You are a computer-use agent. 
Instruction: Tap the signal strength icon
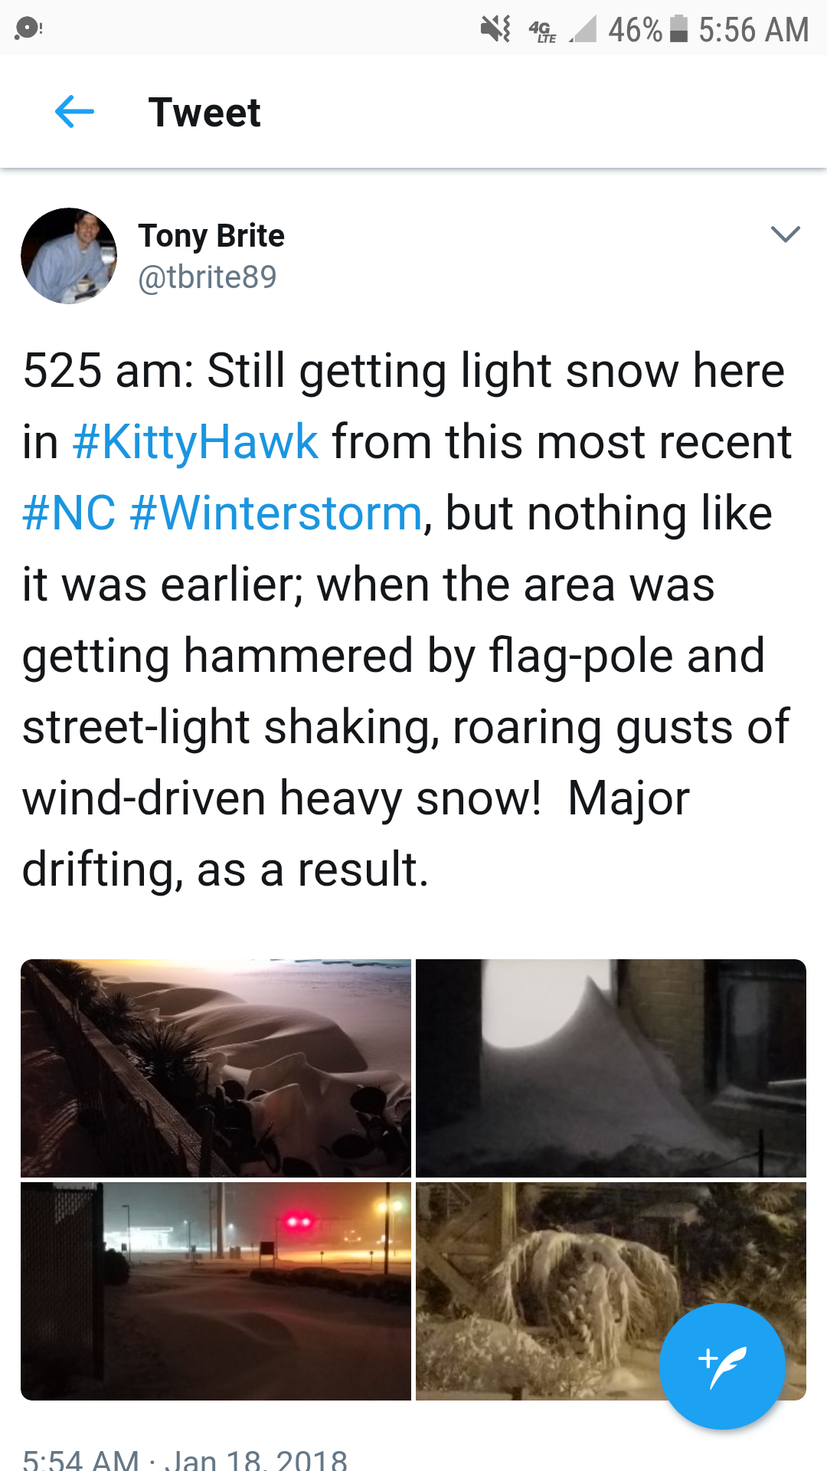pyautogui.click(x=583, y=30)
